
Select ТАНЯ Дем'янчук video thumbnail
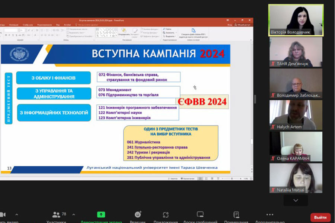296,52
